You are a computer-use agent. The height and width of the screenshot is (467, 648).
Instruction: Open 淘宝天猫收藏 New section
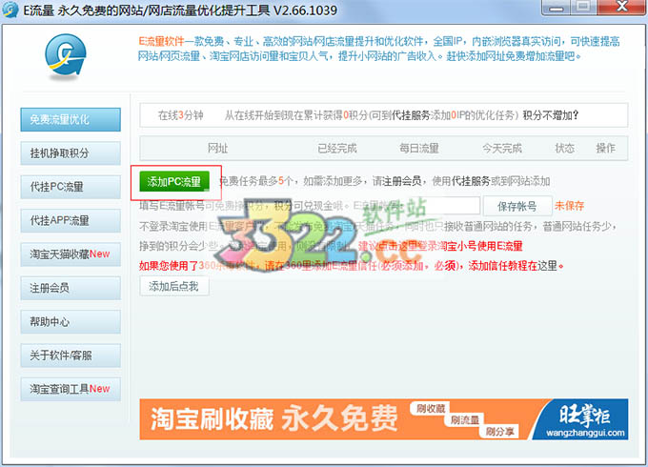tap(71, 254)
